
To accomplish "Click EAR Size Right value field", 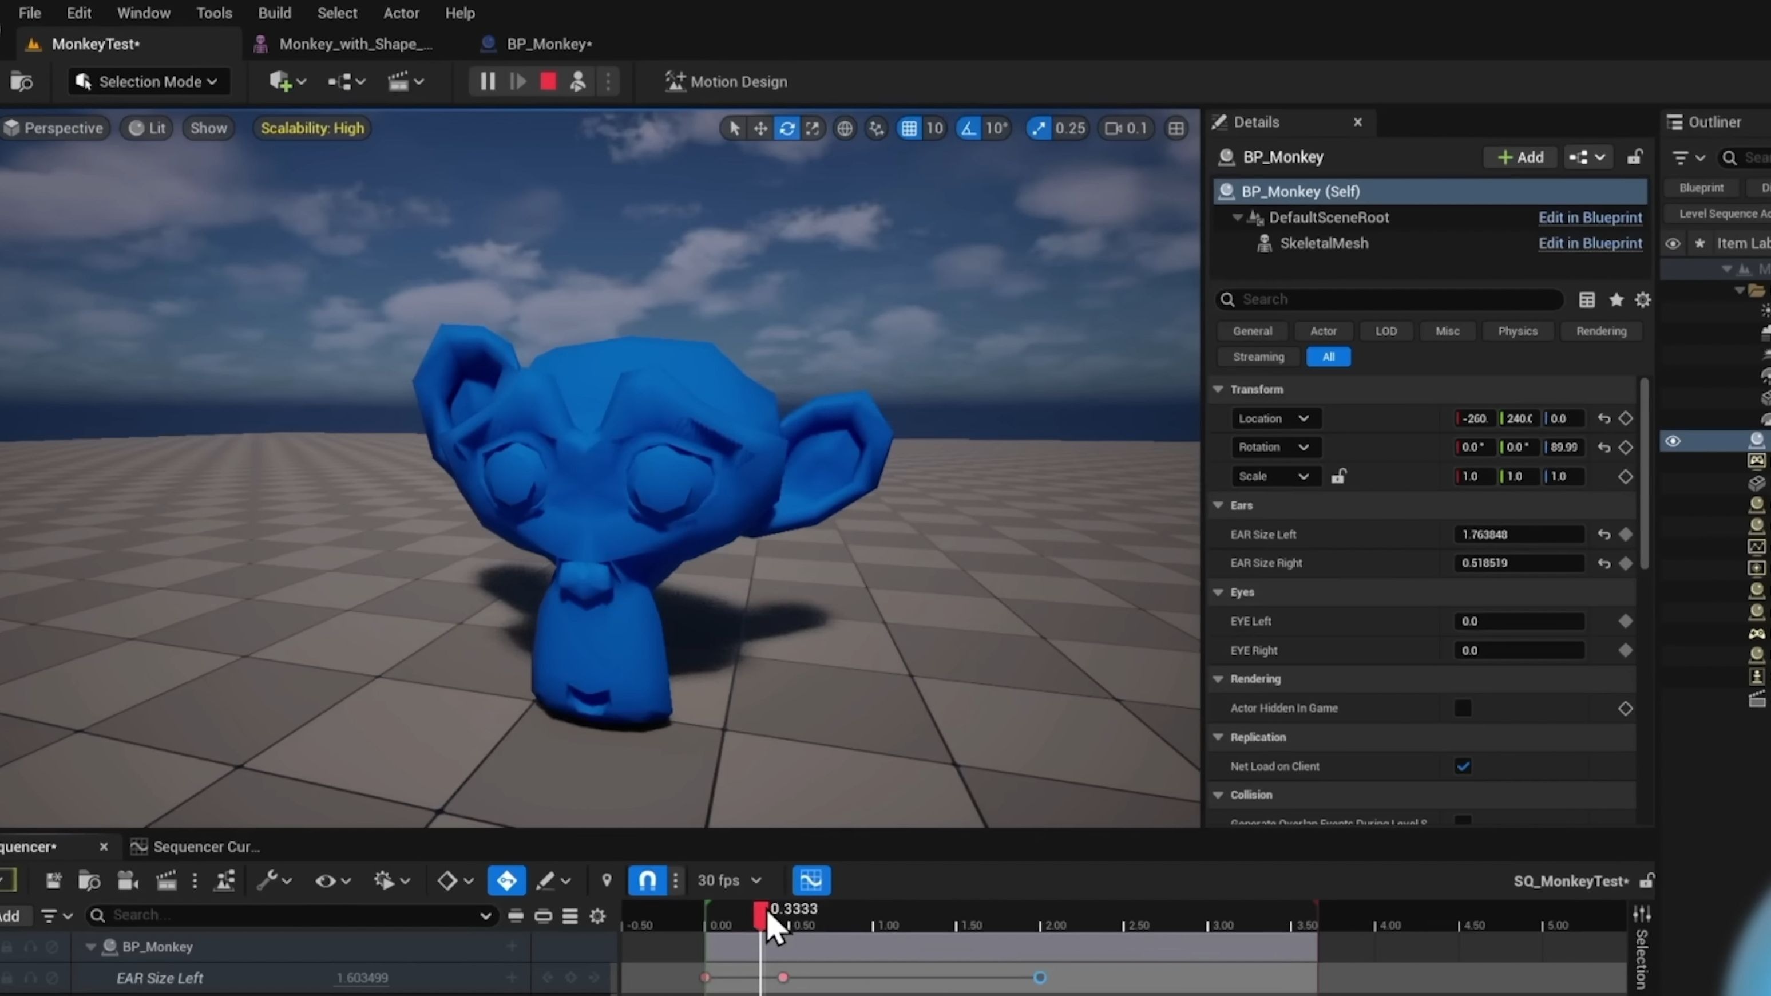I will point(1519,563).
